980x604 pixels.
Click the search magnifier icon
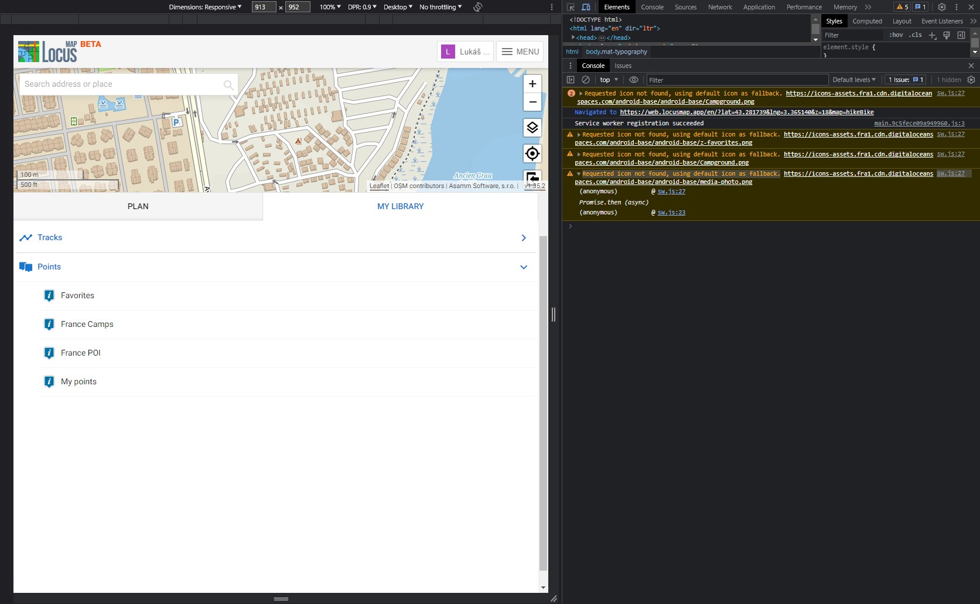(x=228, y=85)
